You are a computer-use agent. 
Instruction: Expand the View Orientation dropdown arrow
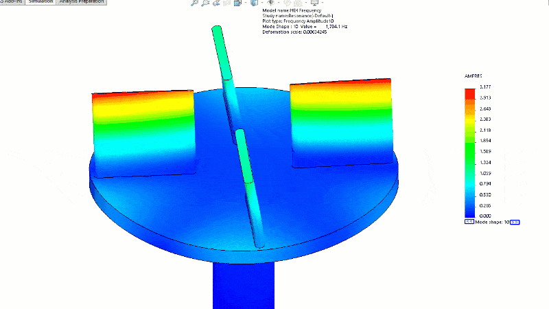pos(245,3)
